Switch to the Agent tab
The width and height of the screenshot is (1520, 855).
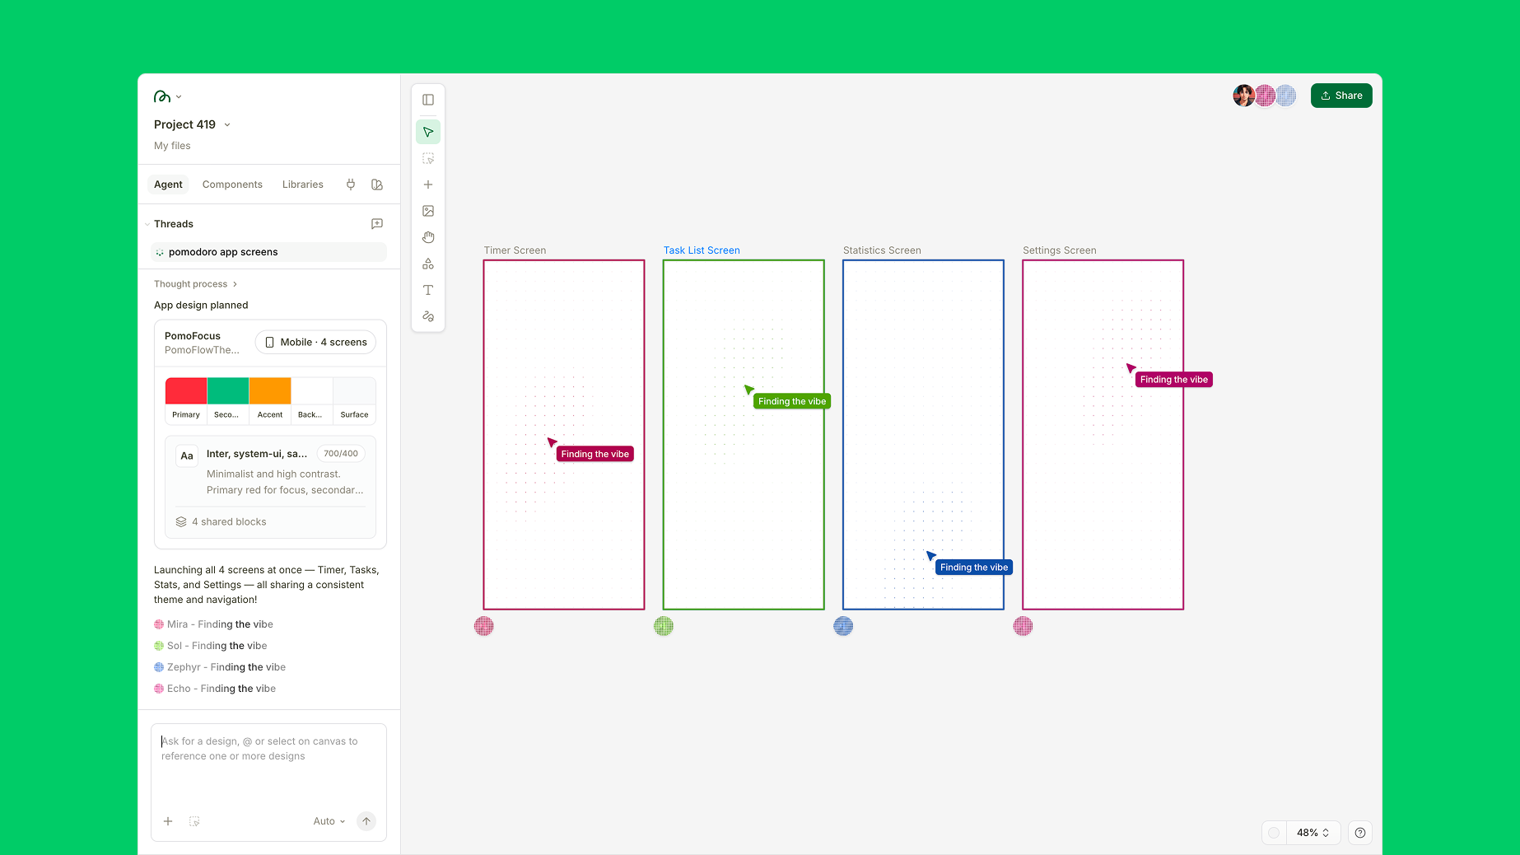pos(168,185)
